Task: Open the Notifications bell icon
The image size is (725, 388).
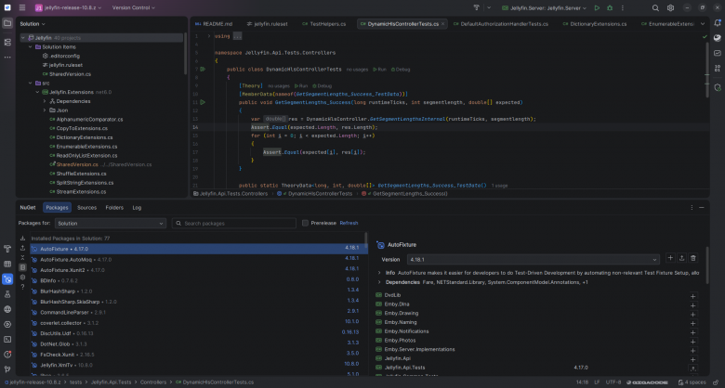Action: [x=718, y=23]
